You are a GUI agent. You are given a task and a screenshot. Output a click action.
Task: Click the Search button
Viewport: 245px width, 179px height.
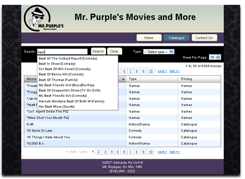pos(98,51)
